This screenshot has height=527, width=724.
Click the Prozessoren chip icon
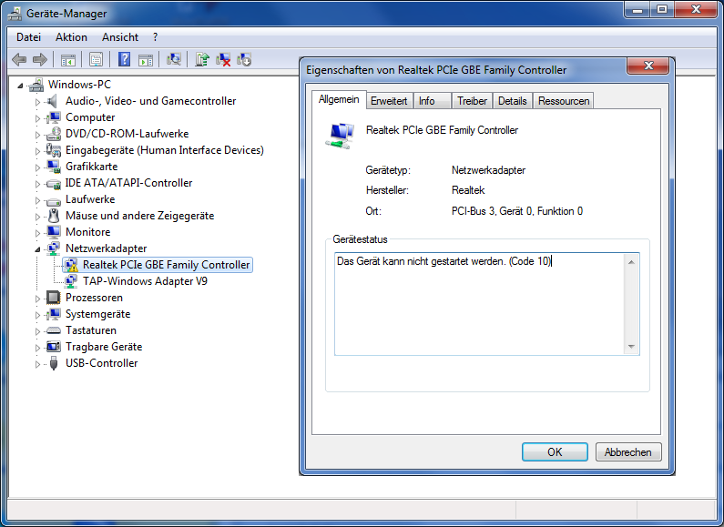point(54,298)
